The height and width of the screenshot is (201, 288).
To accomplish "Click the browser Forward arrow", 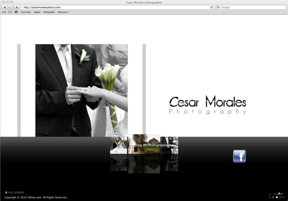I will [10, 7].
